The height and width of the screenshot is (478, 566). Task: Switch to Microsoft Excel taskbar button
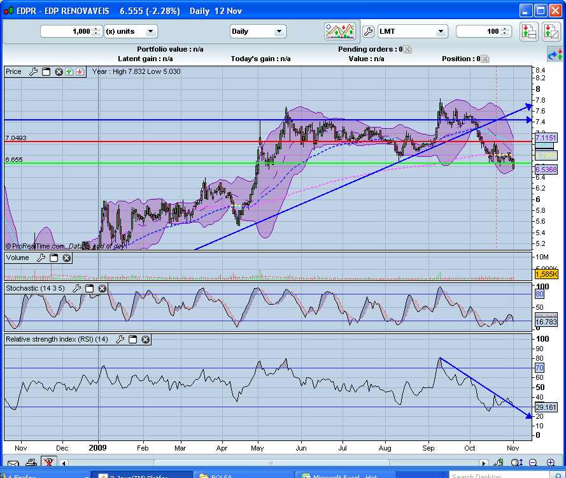pos(344,475)
